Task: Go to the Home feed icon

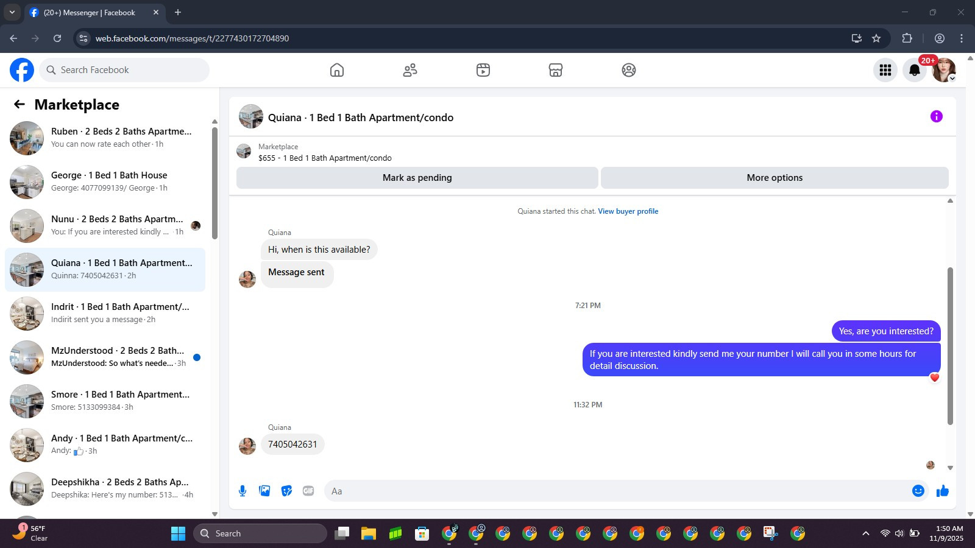Action: 337,70
